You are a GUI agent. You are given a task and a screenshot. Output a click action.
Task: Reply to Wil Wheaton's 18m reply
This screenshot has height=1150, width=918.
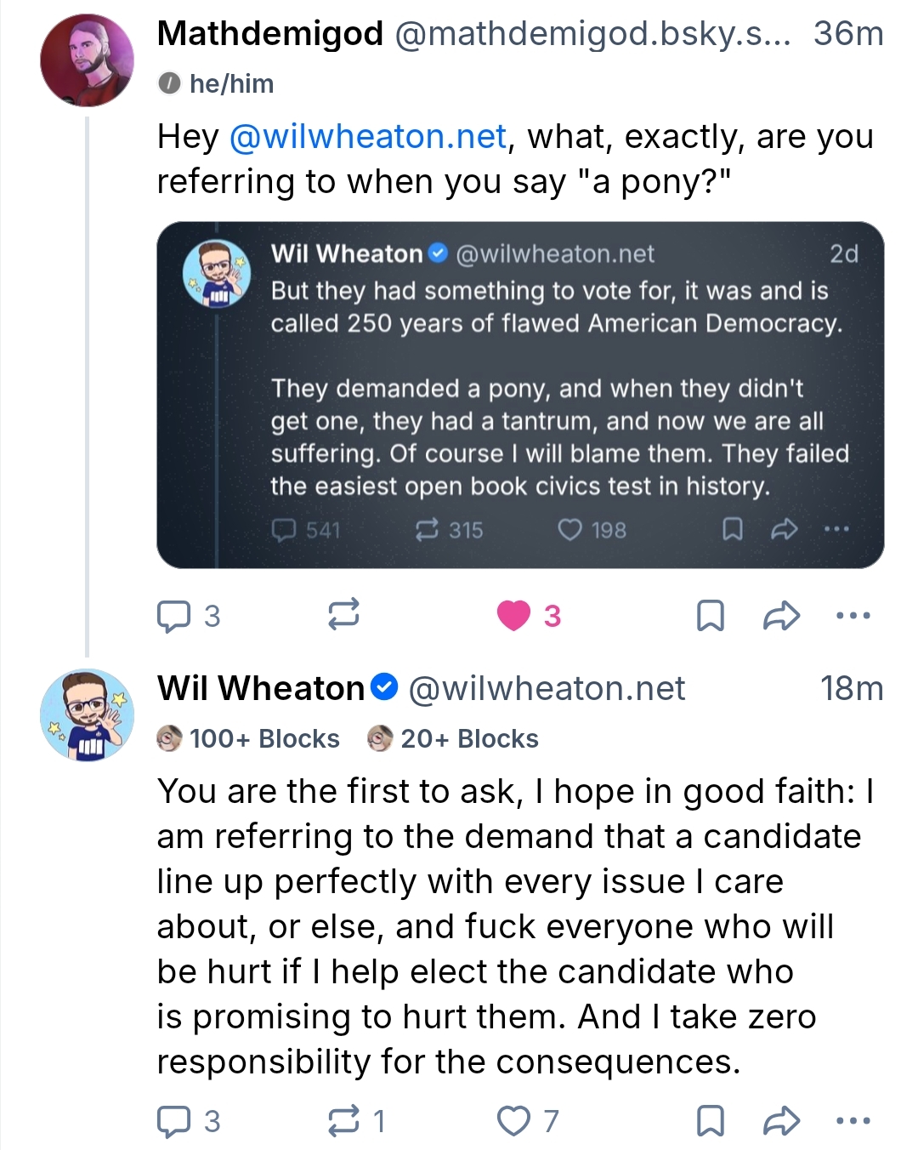click(x=174, y=1121)
